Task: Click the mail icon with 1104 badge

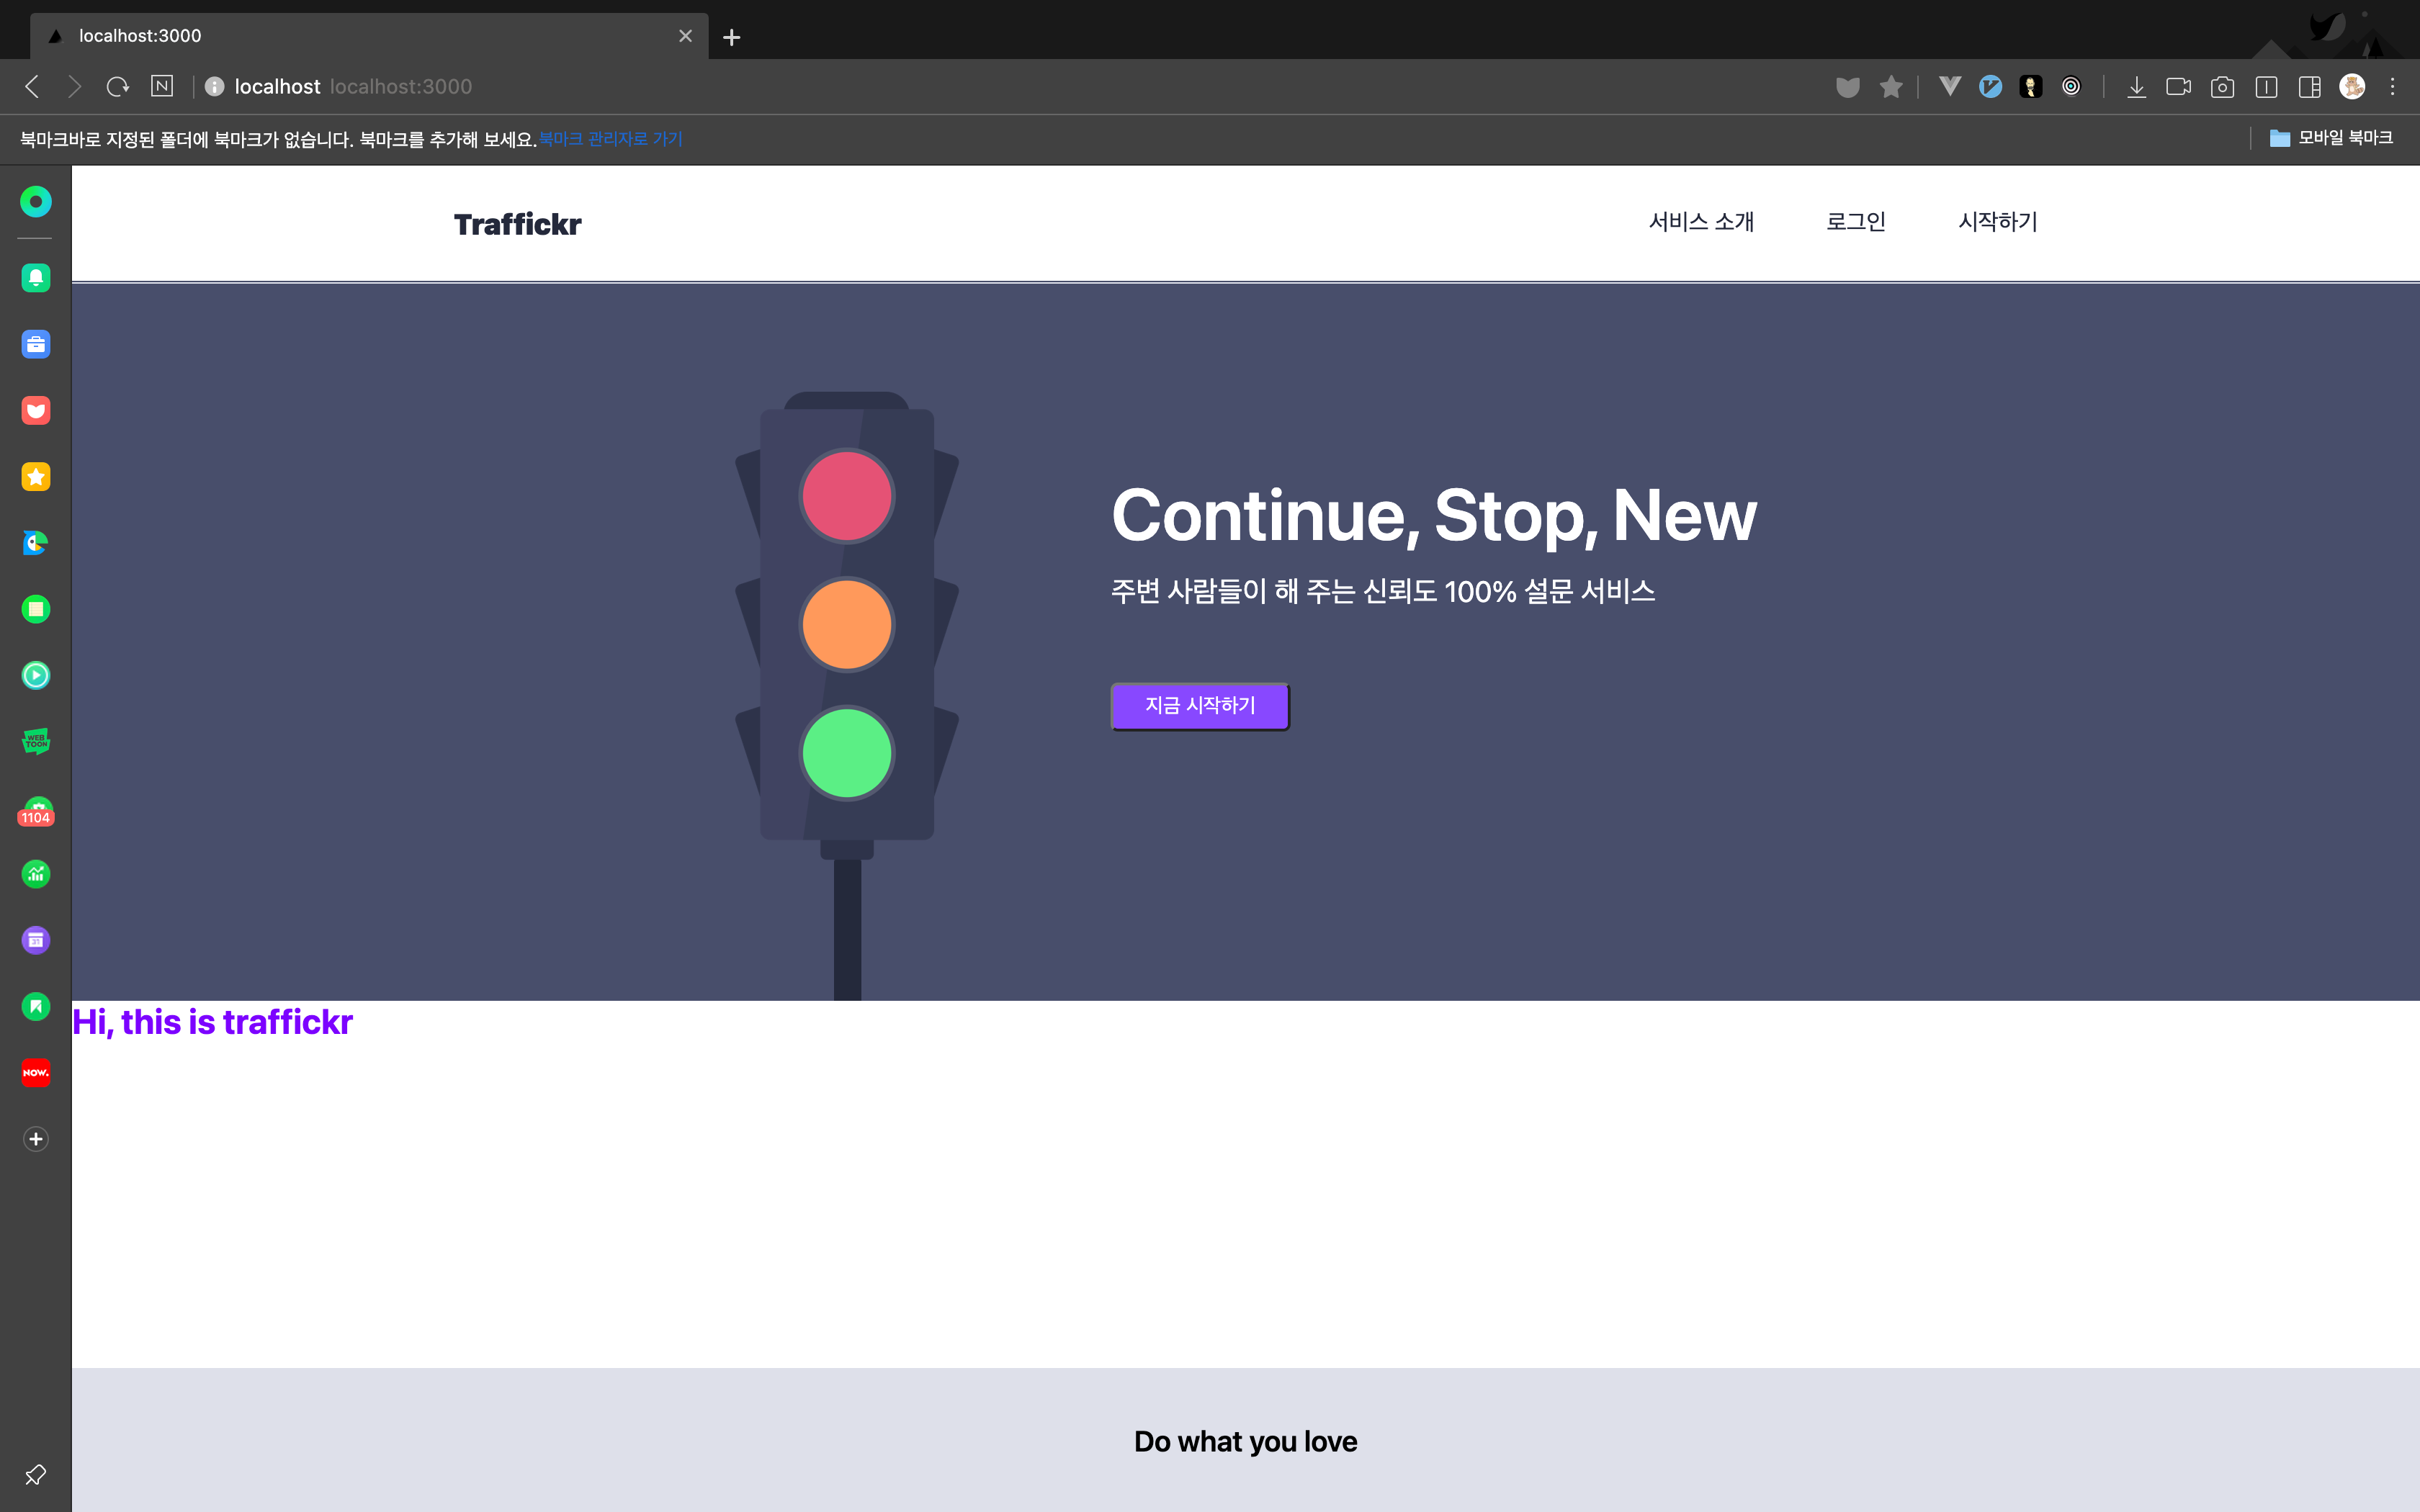Action: point(36,811)
